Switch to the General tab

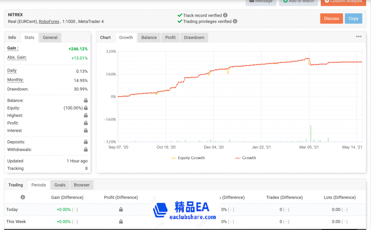pos(50,38)
